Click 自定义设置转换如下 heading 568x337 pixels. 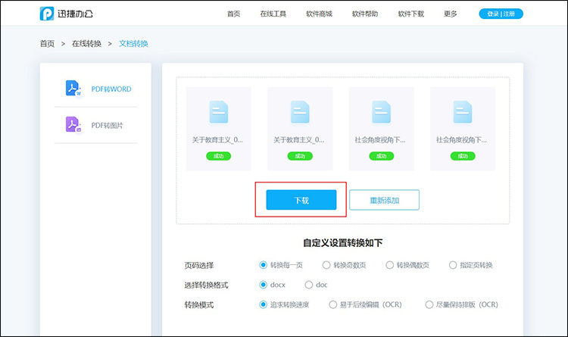(x=342, y=243)
